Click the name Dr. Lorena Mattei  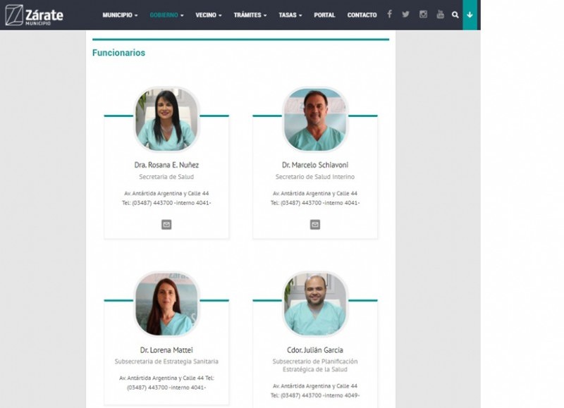[x=166, y=350]
